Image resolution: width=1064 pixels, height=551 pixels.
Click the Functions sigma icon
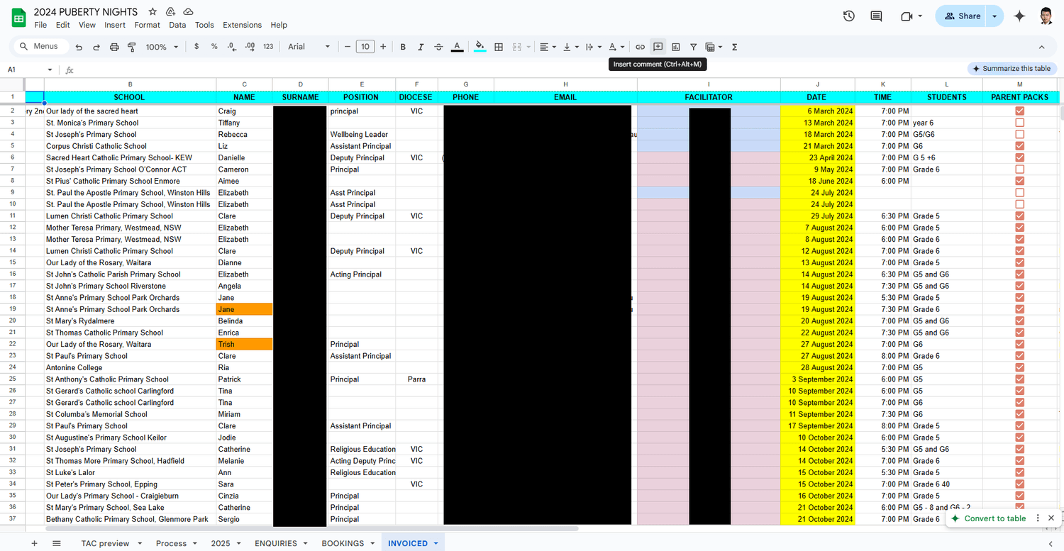[x=734, y=47]
